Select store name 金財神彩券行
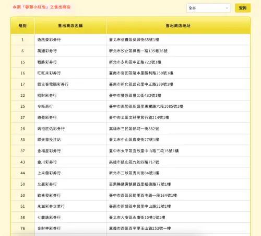The image size is (261, 236). [x=49, y=229]
